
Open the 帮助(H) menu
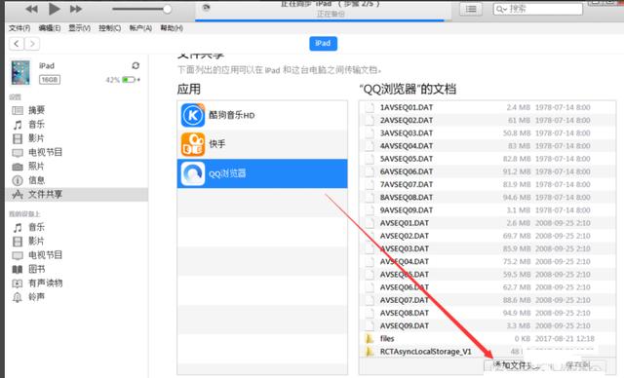tap(172, 28)
